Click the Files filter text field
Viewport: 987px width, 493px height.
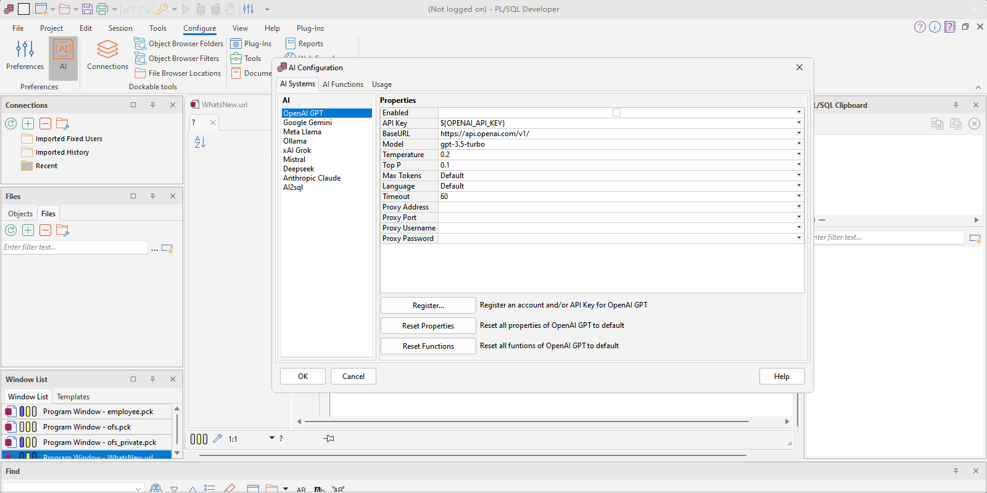(74, 247)
